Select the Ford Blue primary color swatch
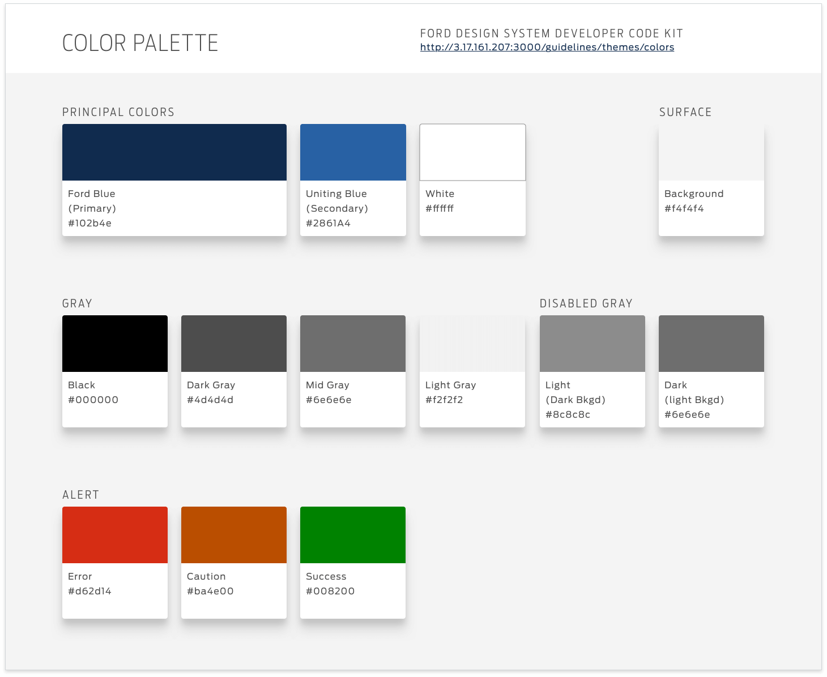The width and height of the screenshot is (827, 677). (174, 152)
